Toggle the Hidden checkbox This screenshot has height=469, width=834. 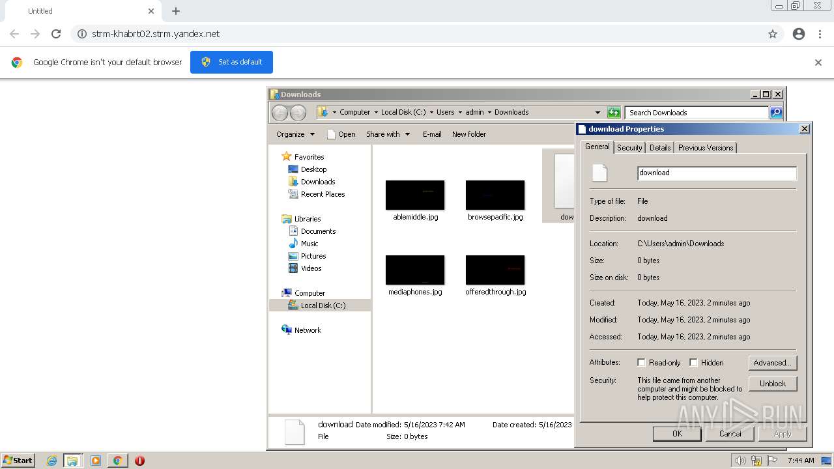(x=694, y=363)
